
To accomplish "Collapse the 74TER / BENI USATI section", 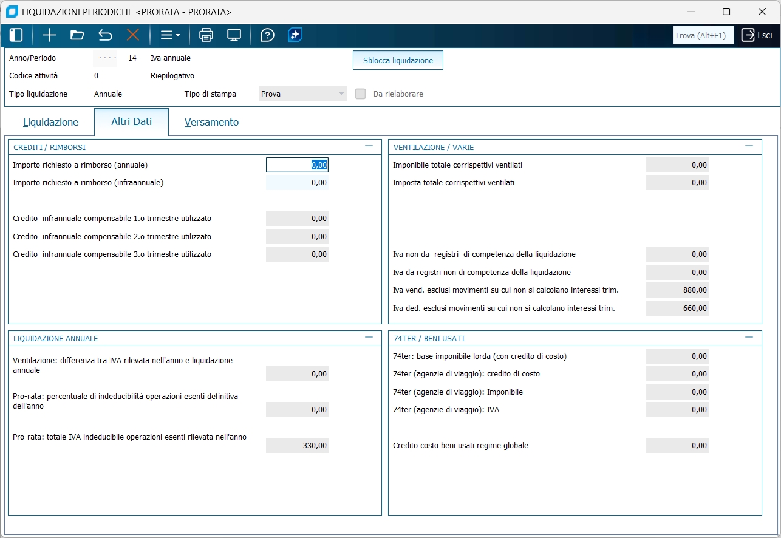I will (x=749, y=338).
